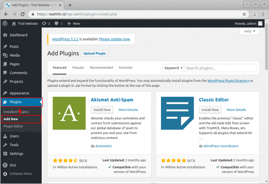Screen dimensions: 269x184
Task: Expand the Help dropdown panel
Action: 250,31
